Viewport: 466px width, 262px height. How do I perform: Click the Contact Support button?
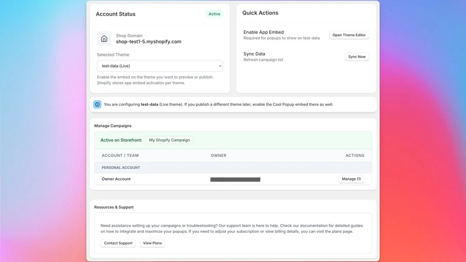pyautogui.click(x=118, y=243)
